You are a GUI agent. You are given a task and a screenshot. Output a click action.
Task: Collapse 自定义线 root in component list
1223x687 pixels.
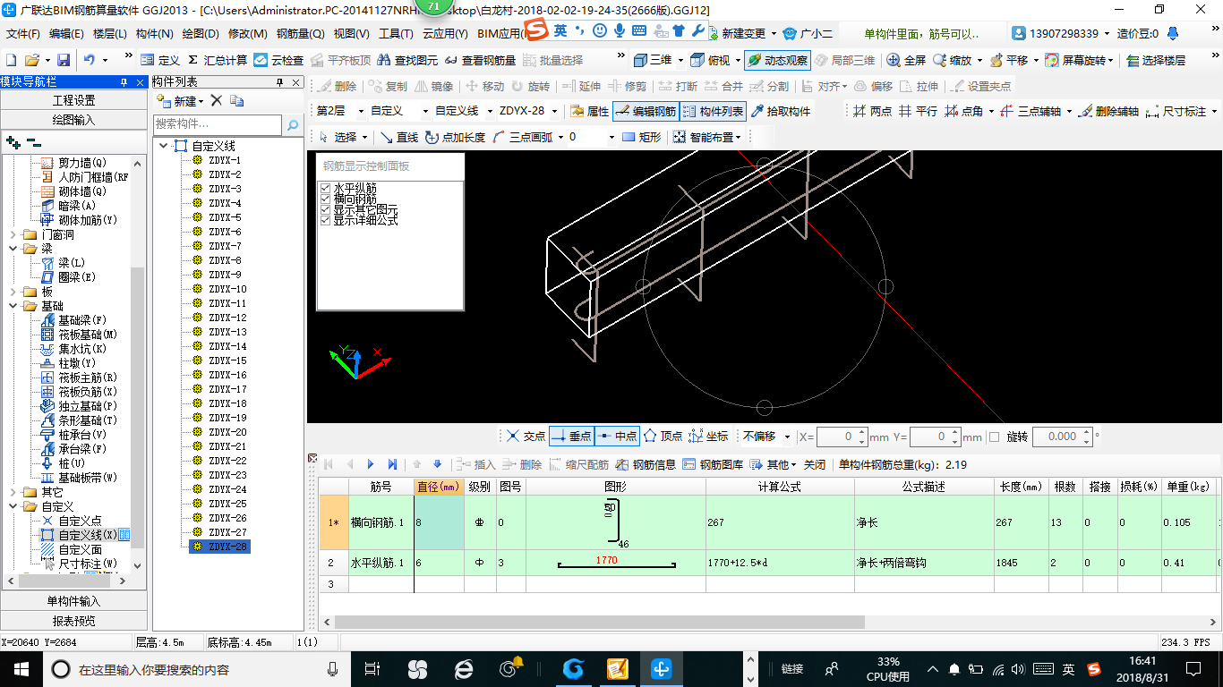point(163,146)
